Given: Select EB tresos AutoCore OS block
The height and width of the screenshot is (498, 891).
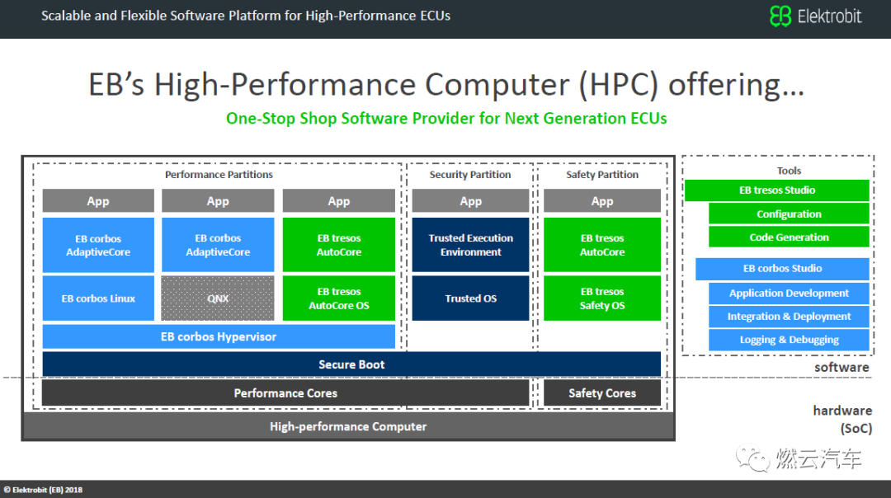Looking at the screenshot, I should pos(339,298).
